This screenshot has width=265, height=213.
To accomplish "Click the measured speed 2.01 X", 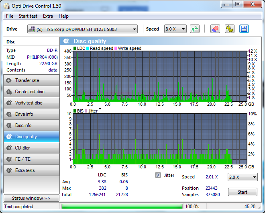I will (212, 177).
